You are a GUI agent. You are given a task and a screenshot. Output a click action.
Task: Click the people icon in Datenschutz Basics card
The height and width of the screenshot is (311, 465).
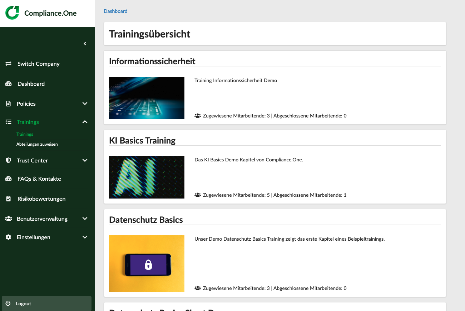198,288
